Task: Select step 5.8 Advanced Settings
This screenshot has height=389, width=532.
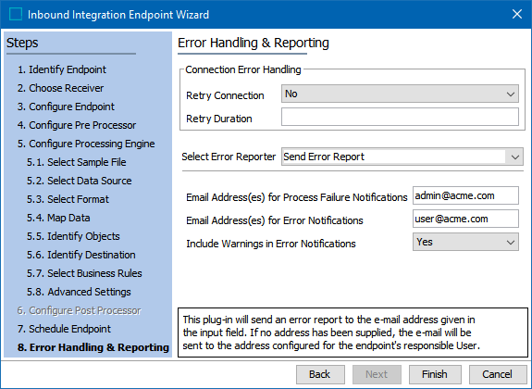Action: click(x=79, y=292)
